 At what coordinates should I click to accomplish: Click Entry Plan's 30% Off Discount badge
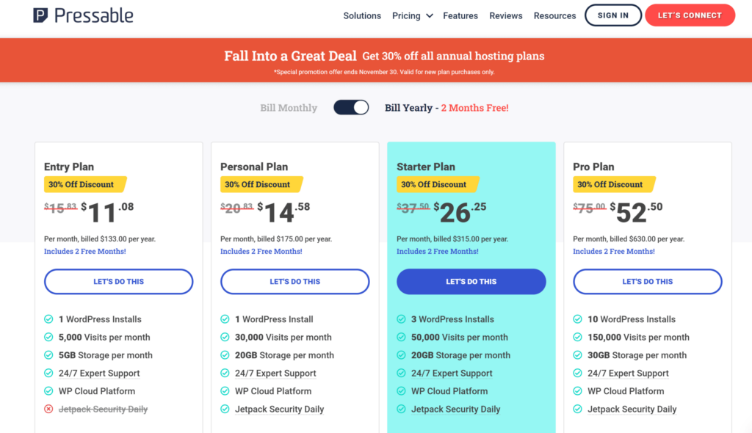84,184
